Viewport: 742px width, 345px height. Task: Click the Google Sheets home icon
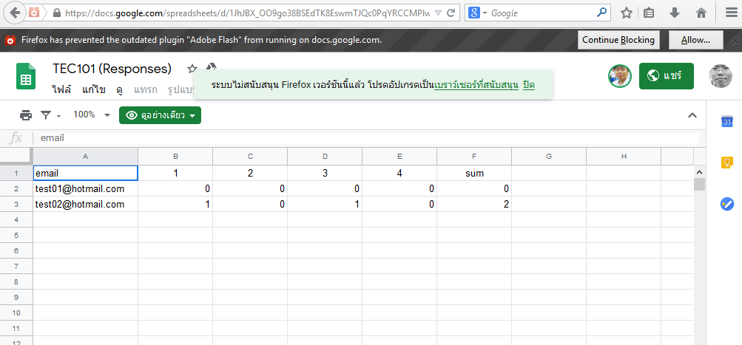26,78
